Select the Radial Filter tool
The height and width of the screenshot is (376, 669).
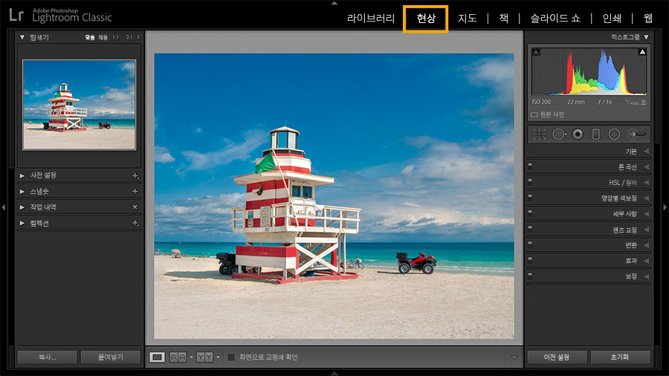[614, 134]
